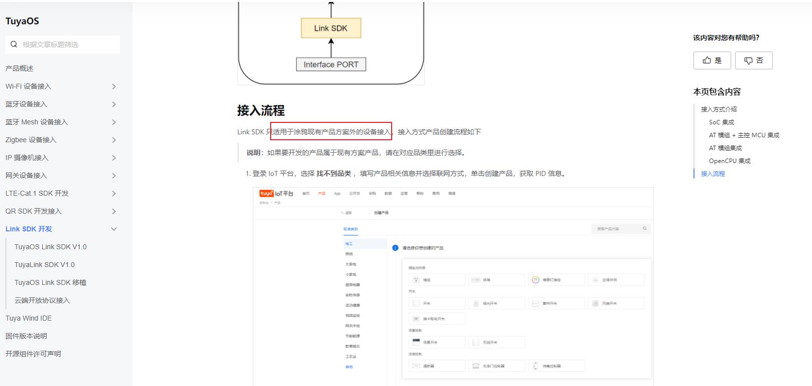Jump to SoC 集成 in page contents
812x386 pixels.
pos(722,122)
